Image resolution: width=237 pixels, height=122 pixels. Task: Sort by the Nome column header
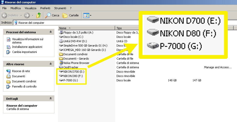click(x=87, y=28)
